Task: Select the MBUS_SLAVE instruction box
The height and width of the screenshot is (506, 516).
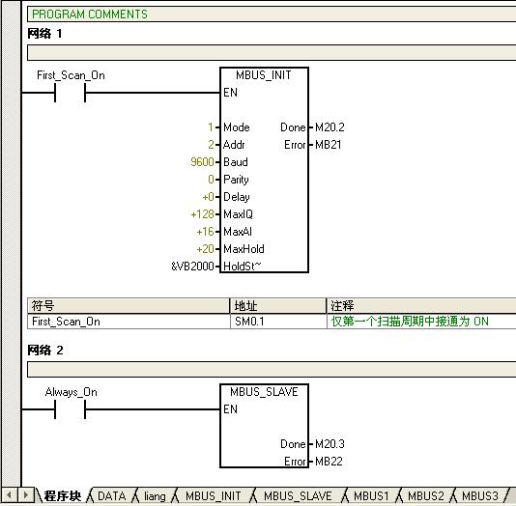Action: coord(264,426)
